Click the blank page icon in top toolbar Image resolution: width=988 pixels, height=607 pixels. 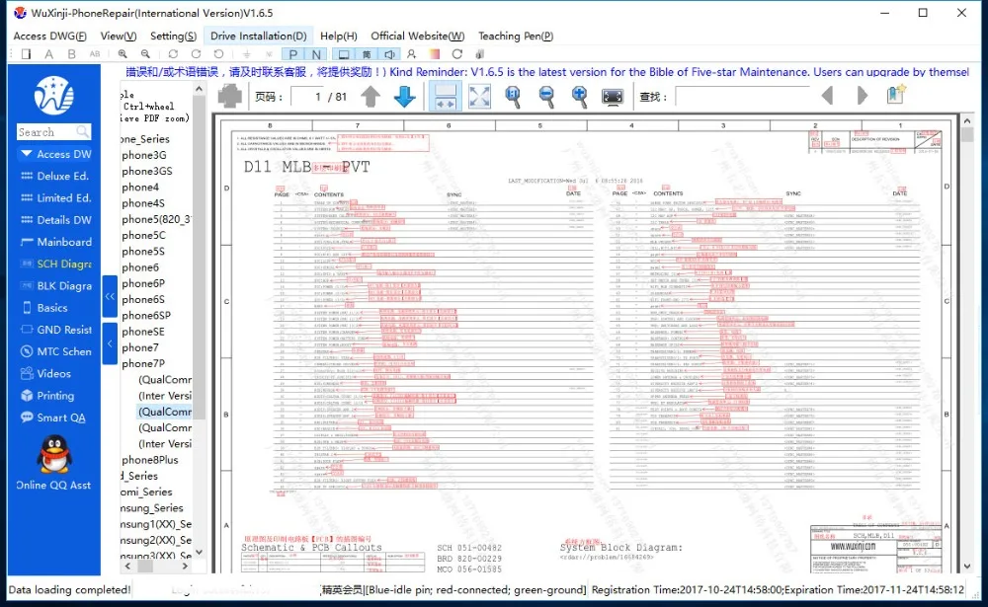(26, 54)
